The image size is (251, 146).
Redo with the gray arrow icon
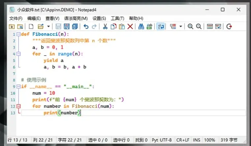(x=94, y=26)
